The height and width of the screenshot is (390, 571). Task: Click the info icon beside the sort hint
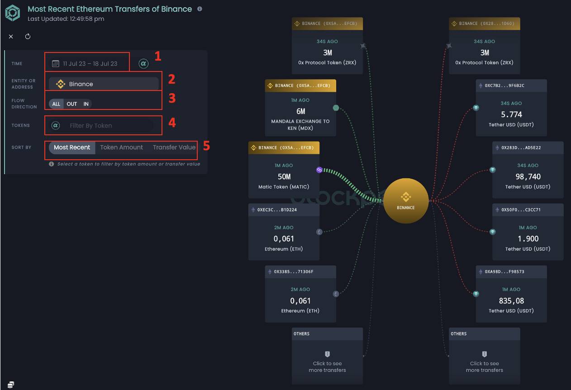[x=52, y=164]
